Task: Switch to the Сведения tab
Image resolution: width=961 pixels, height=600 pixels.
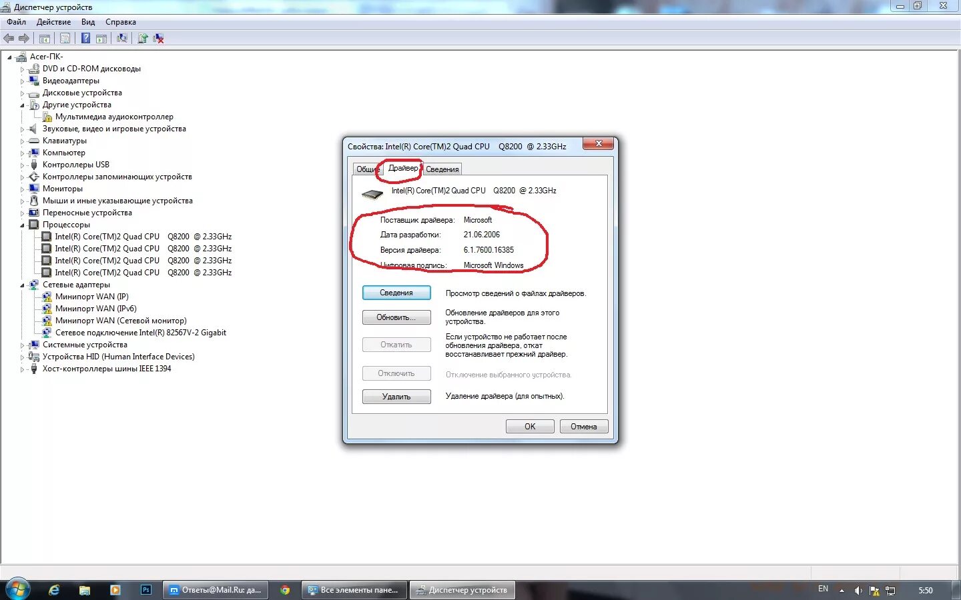Action: click(442, 169)
